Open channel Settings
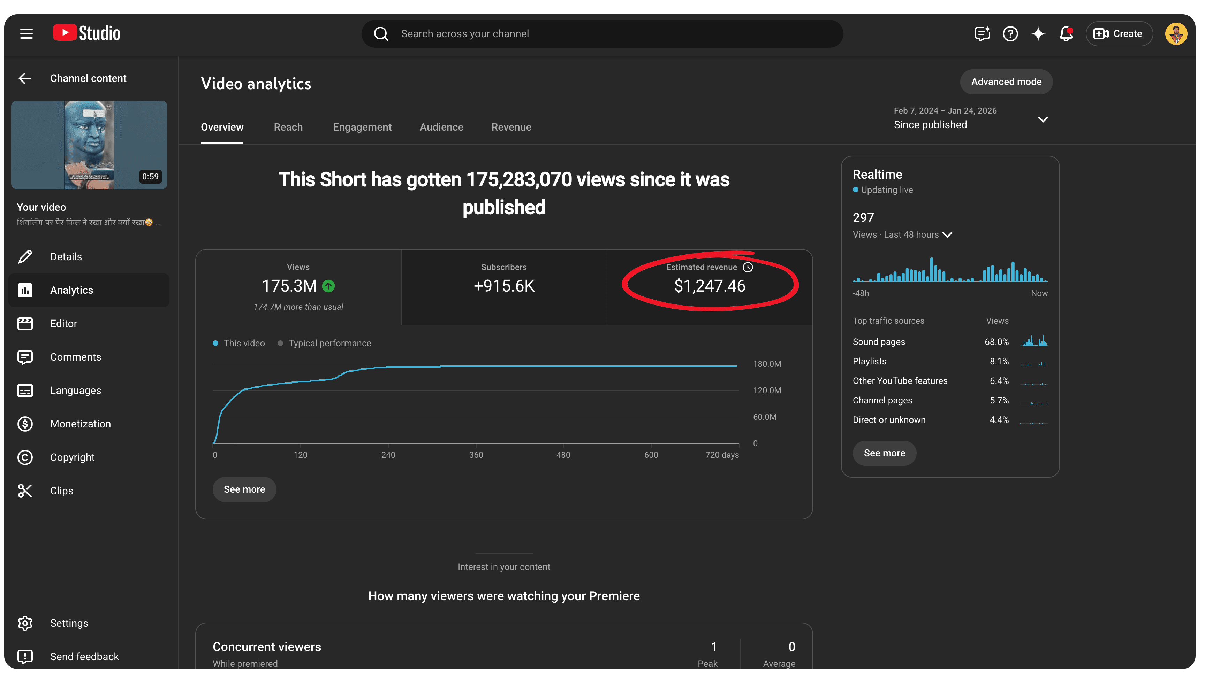The width and height of the screenshot is (1205, 679). tap(69, 623)
